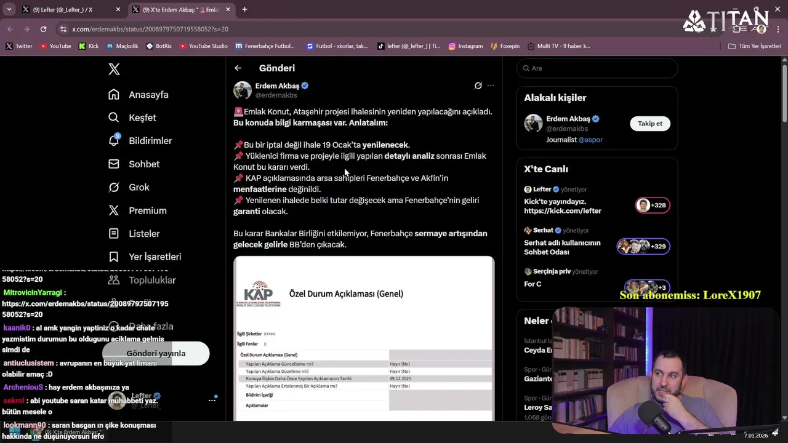Open Bildirimler bell icon
The image size is (788, 443).
point(114,140)
